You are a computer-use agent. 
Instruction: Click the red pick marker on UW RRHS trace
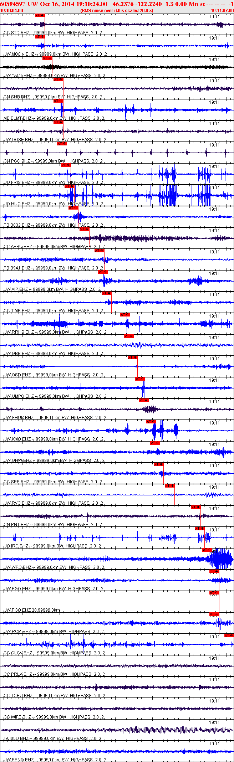point(125,315)
